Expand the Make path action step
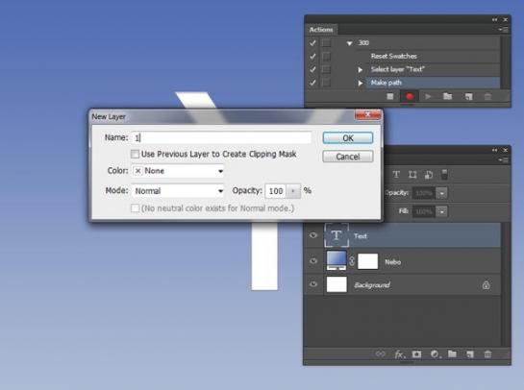The height and width of the screenshot is (390, 524). click(360, 83)
